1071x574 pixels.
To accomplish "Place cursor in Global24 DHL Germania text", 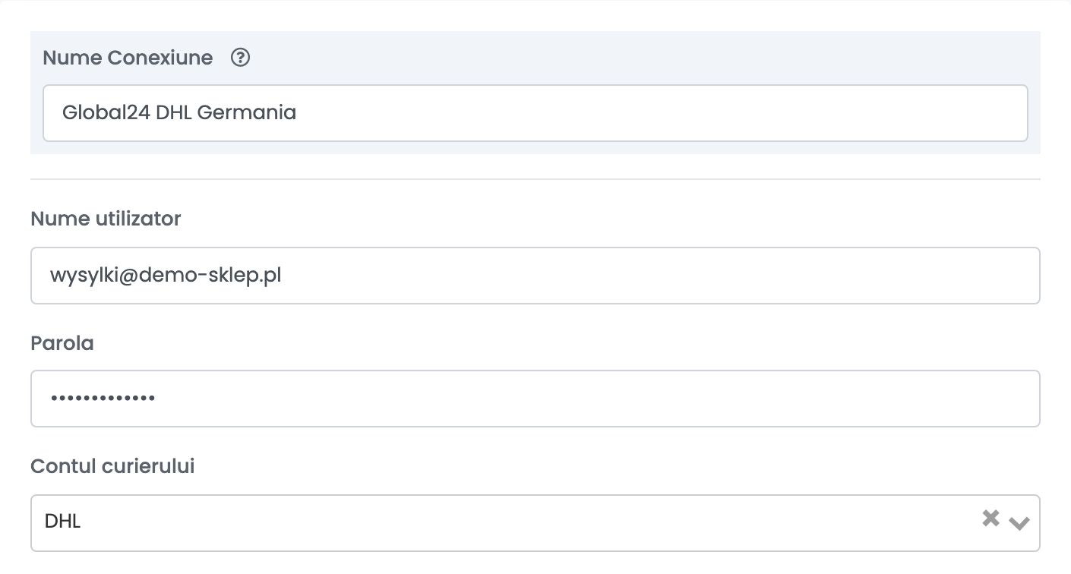I will [179, 113].
